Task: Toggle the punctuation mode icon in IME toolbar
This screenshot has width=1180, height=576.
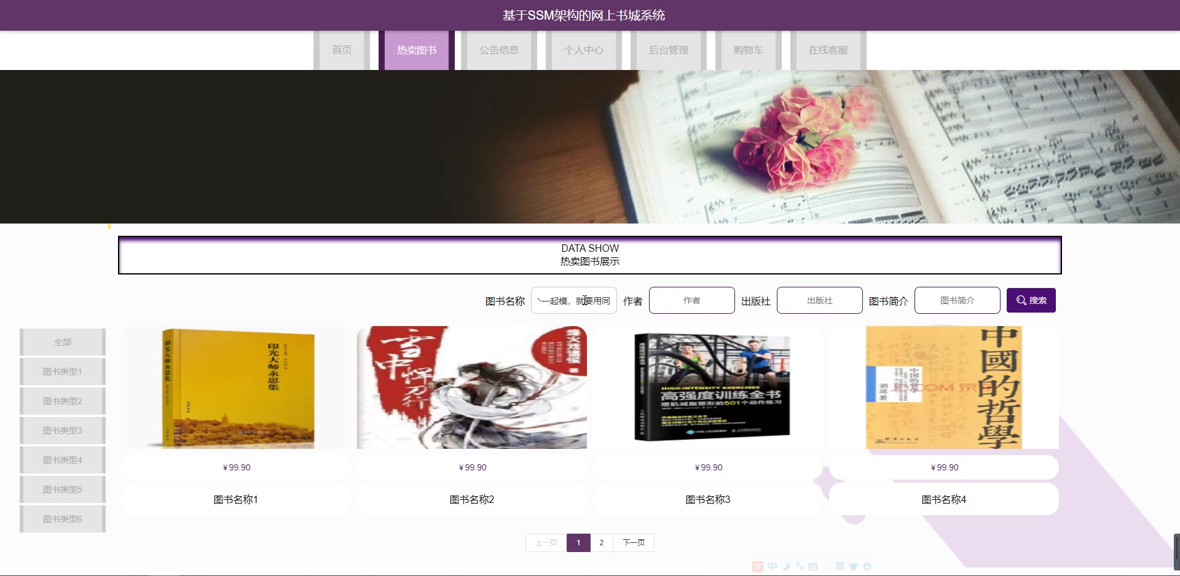Action: click(x=799, y=567)
